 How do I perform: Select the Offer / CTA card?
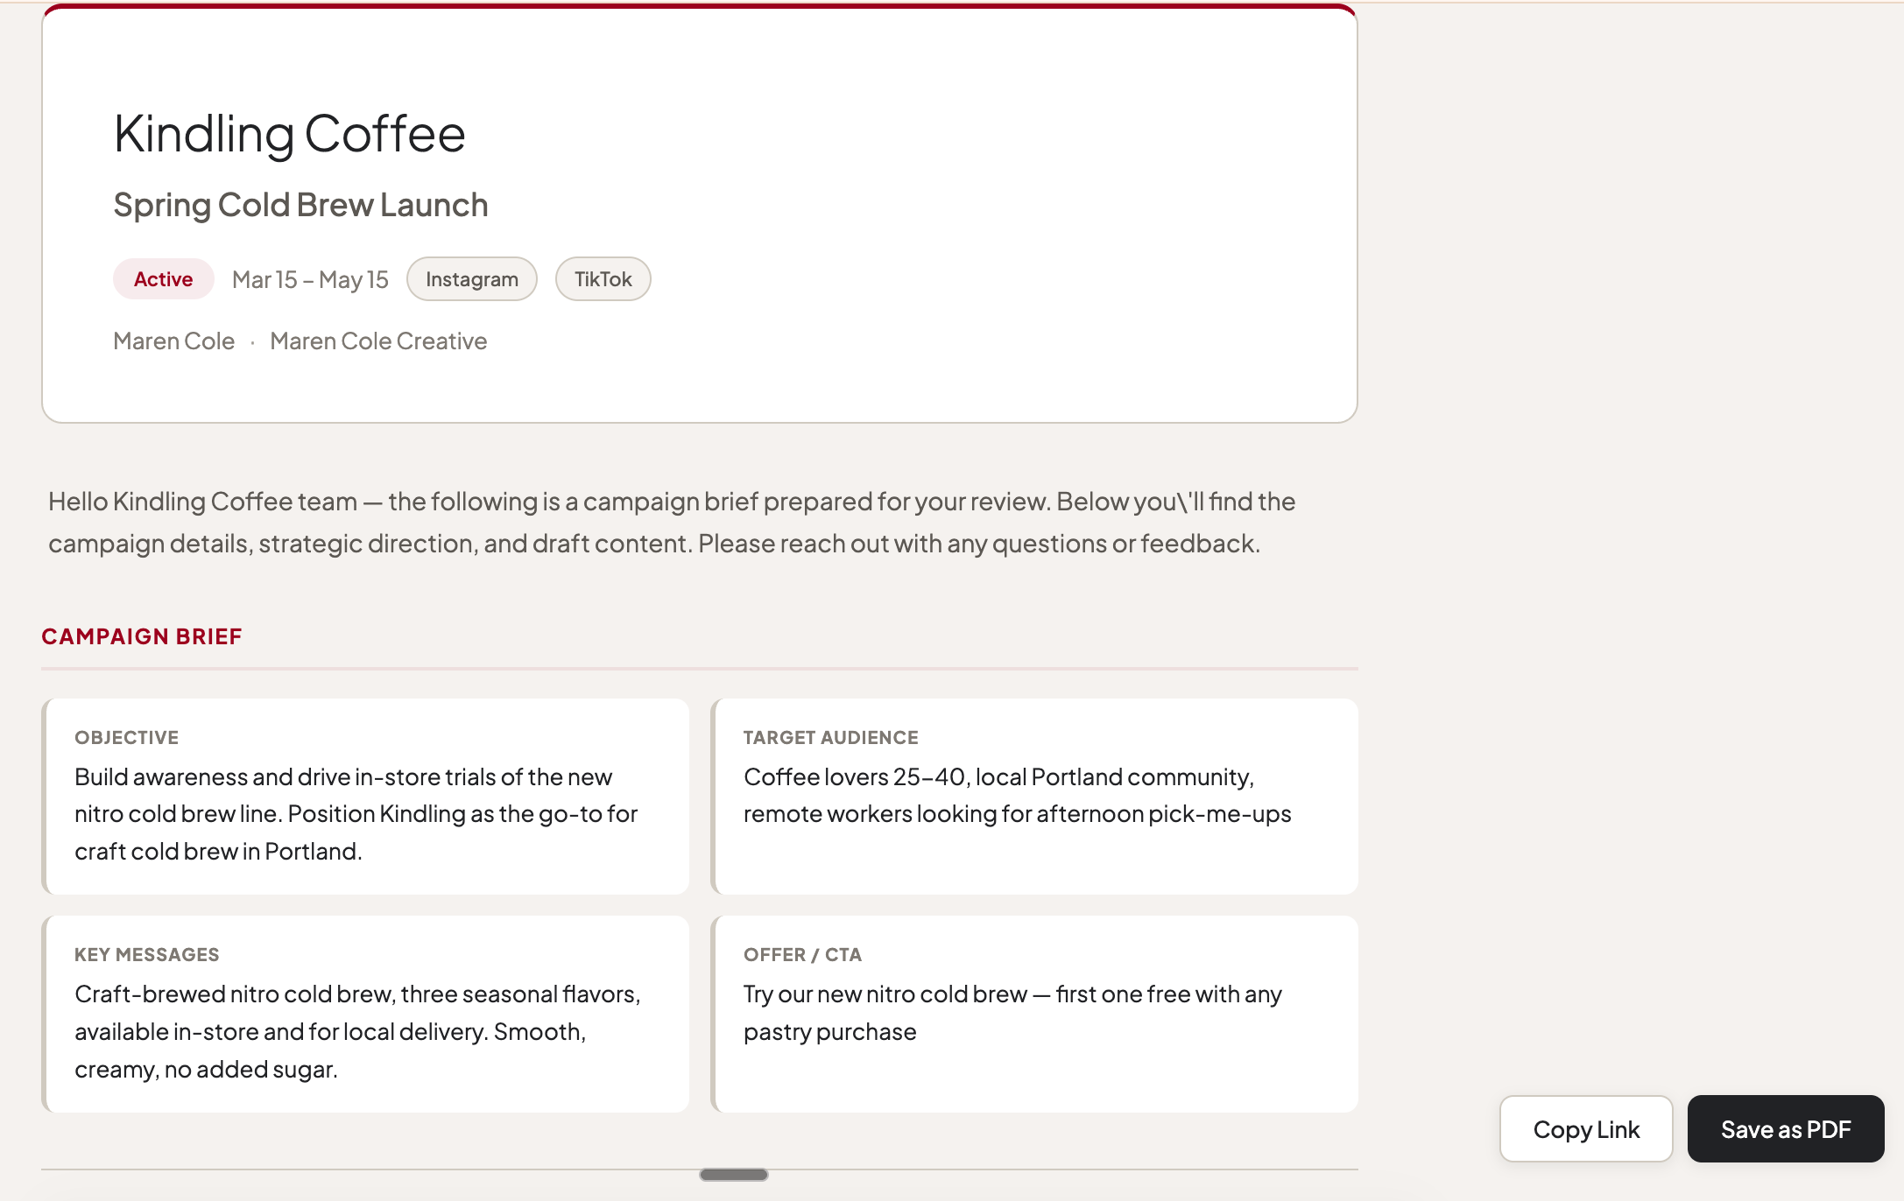click(1035, 1013)
